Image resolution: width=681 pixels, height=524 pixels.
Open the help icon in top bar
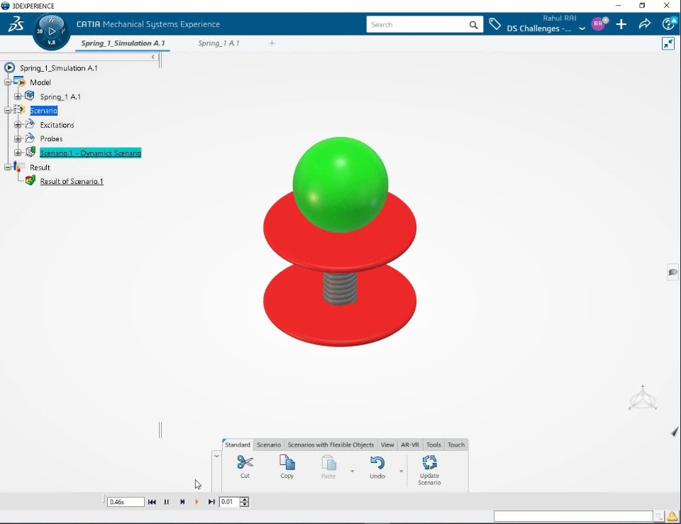(x=668, y=24)
